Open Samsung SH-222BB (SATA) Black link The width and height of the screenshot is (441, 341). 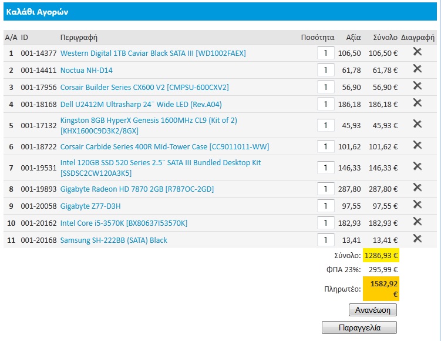point(113,240)
